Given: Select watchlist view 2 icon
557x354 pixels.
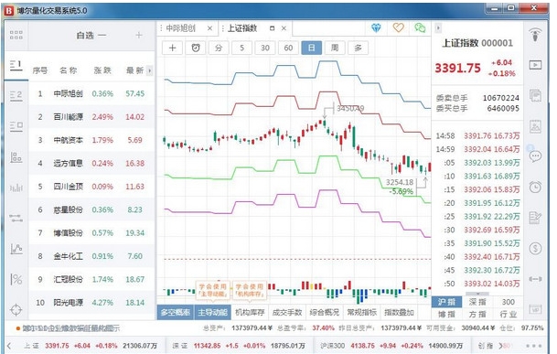Looking at the screenshot, I should click(x=16, y=96).
